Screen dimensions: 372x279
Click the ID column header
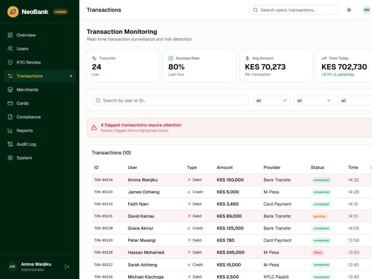(x=96, y=167)
